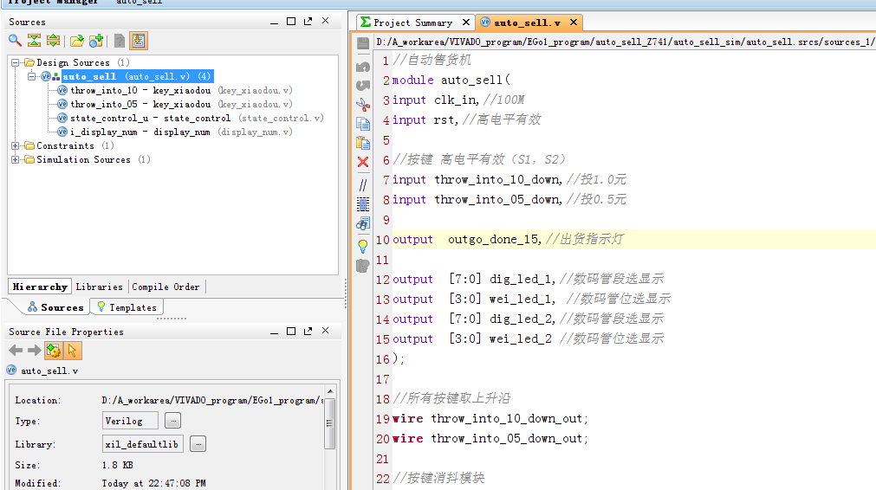The width and height of the screenshot is (876, 490).
Task: Activate the auto_sell.v editor tab
Action: (x=528, y=23)
